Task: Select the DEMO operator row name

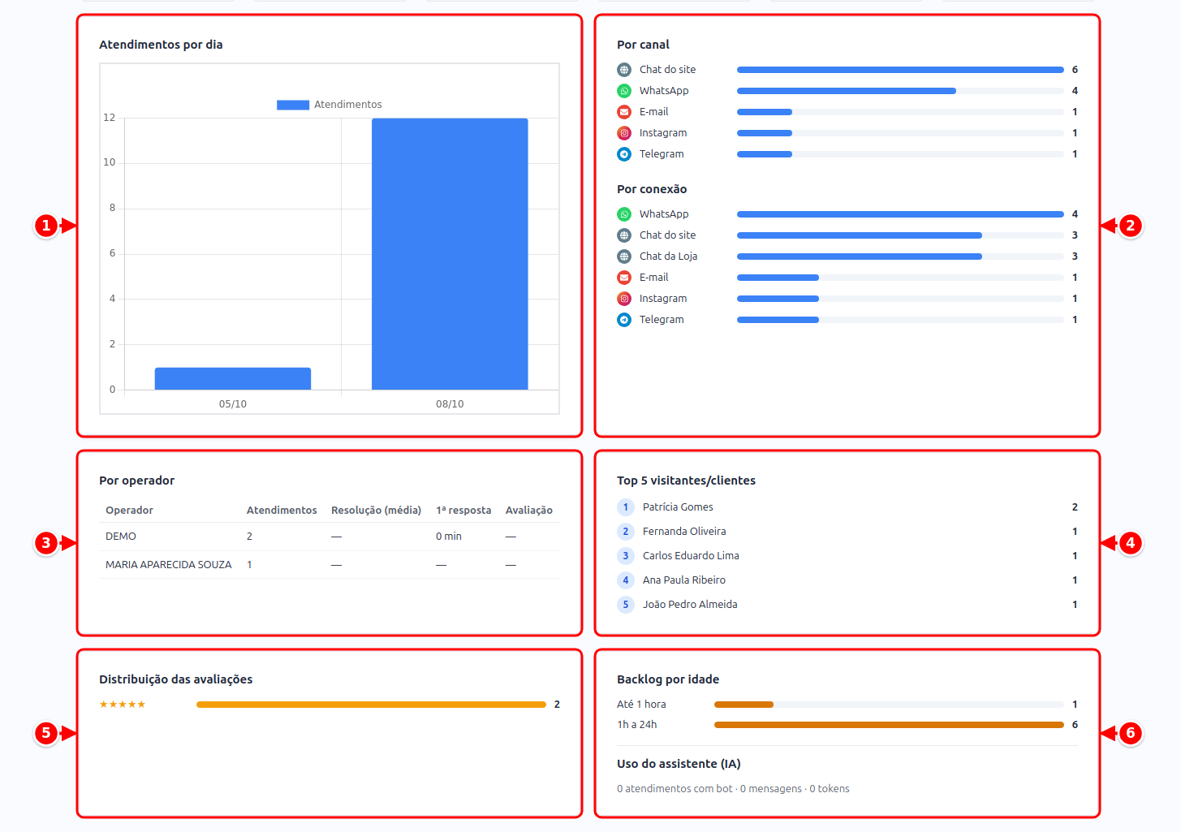Action: coord(121,537)
